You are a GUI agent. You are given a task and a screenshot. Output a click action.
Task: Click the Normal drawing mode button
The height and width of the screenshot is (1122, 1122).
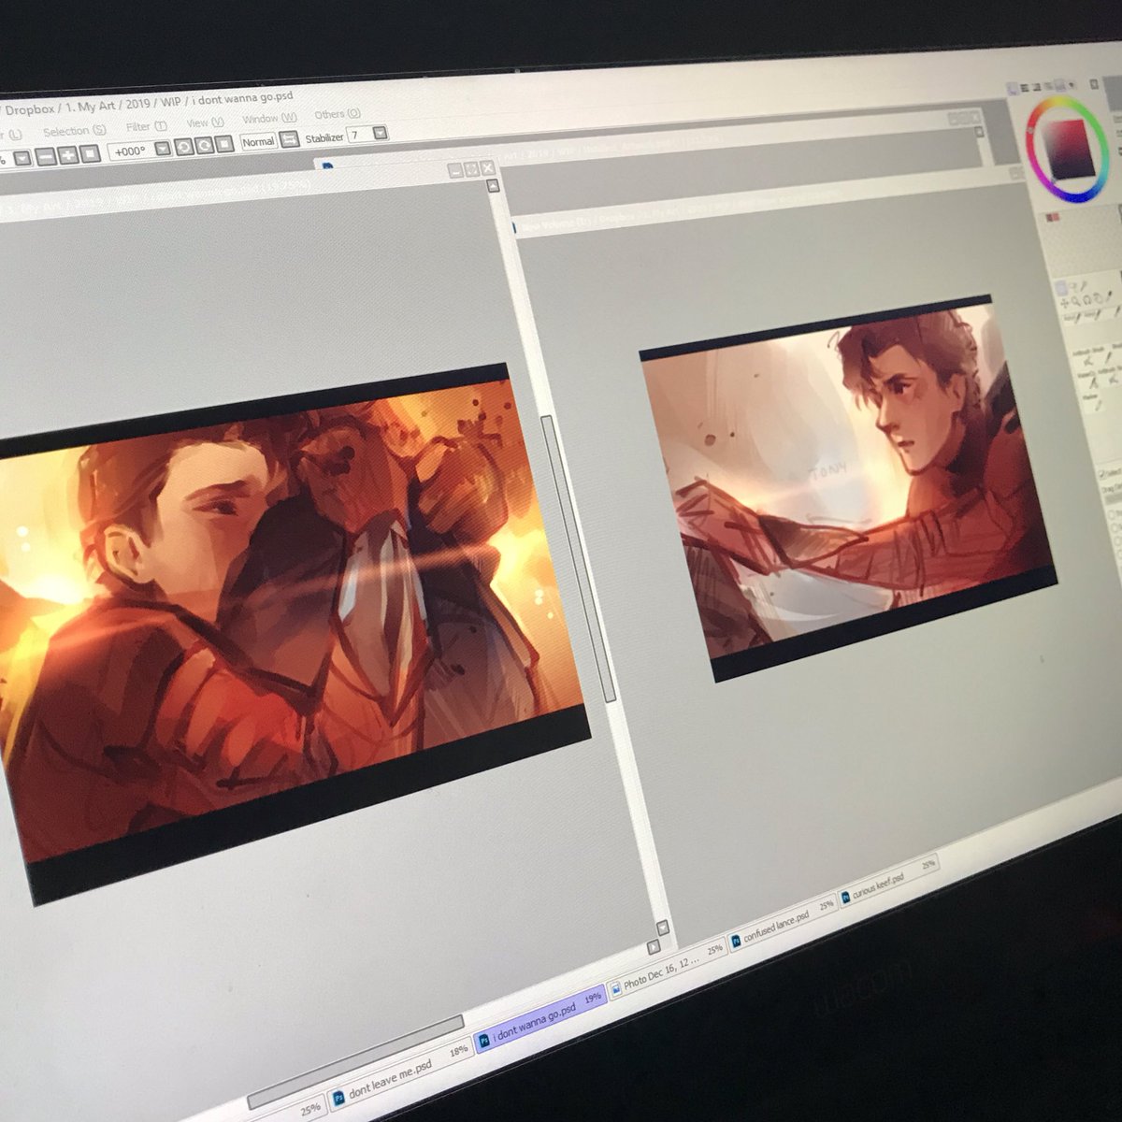pos(258,142)
